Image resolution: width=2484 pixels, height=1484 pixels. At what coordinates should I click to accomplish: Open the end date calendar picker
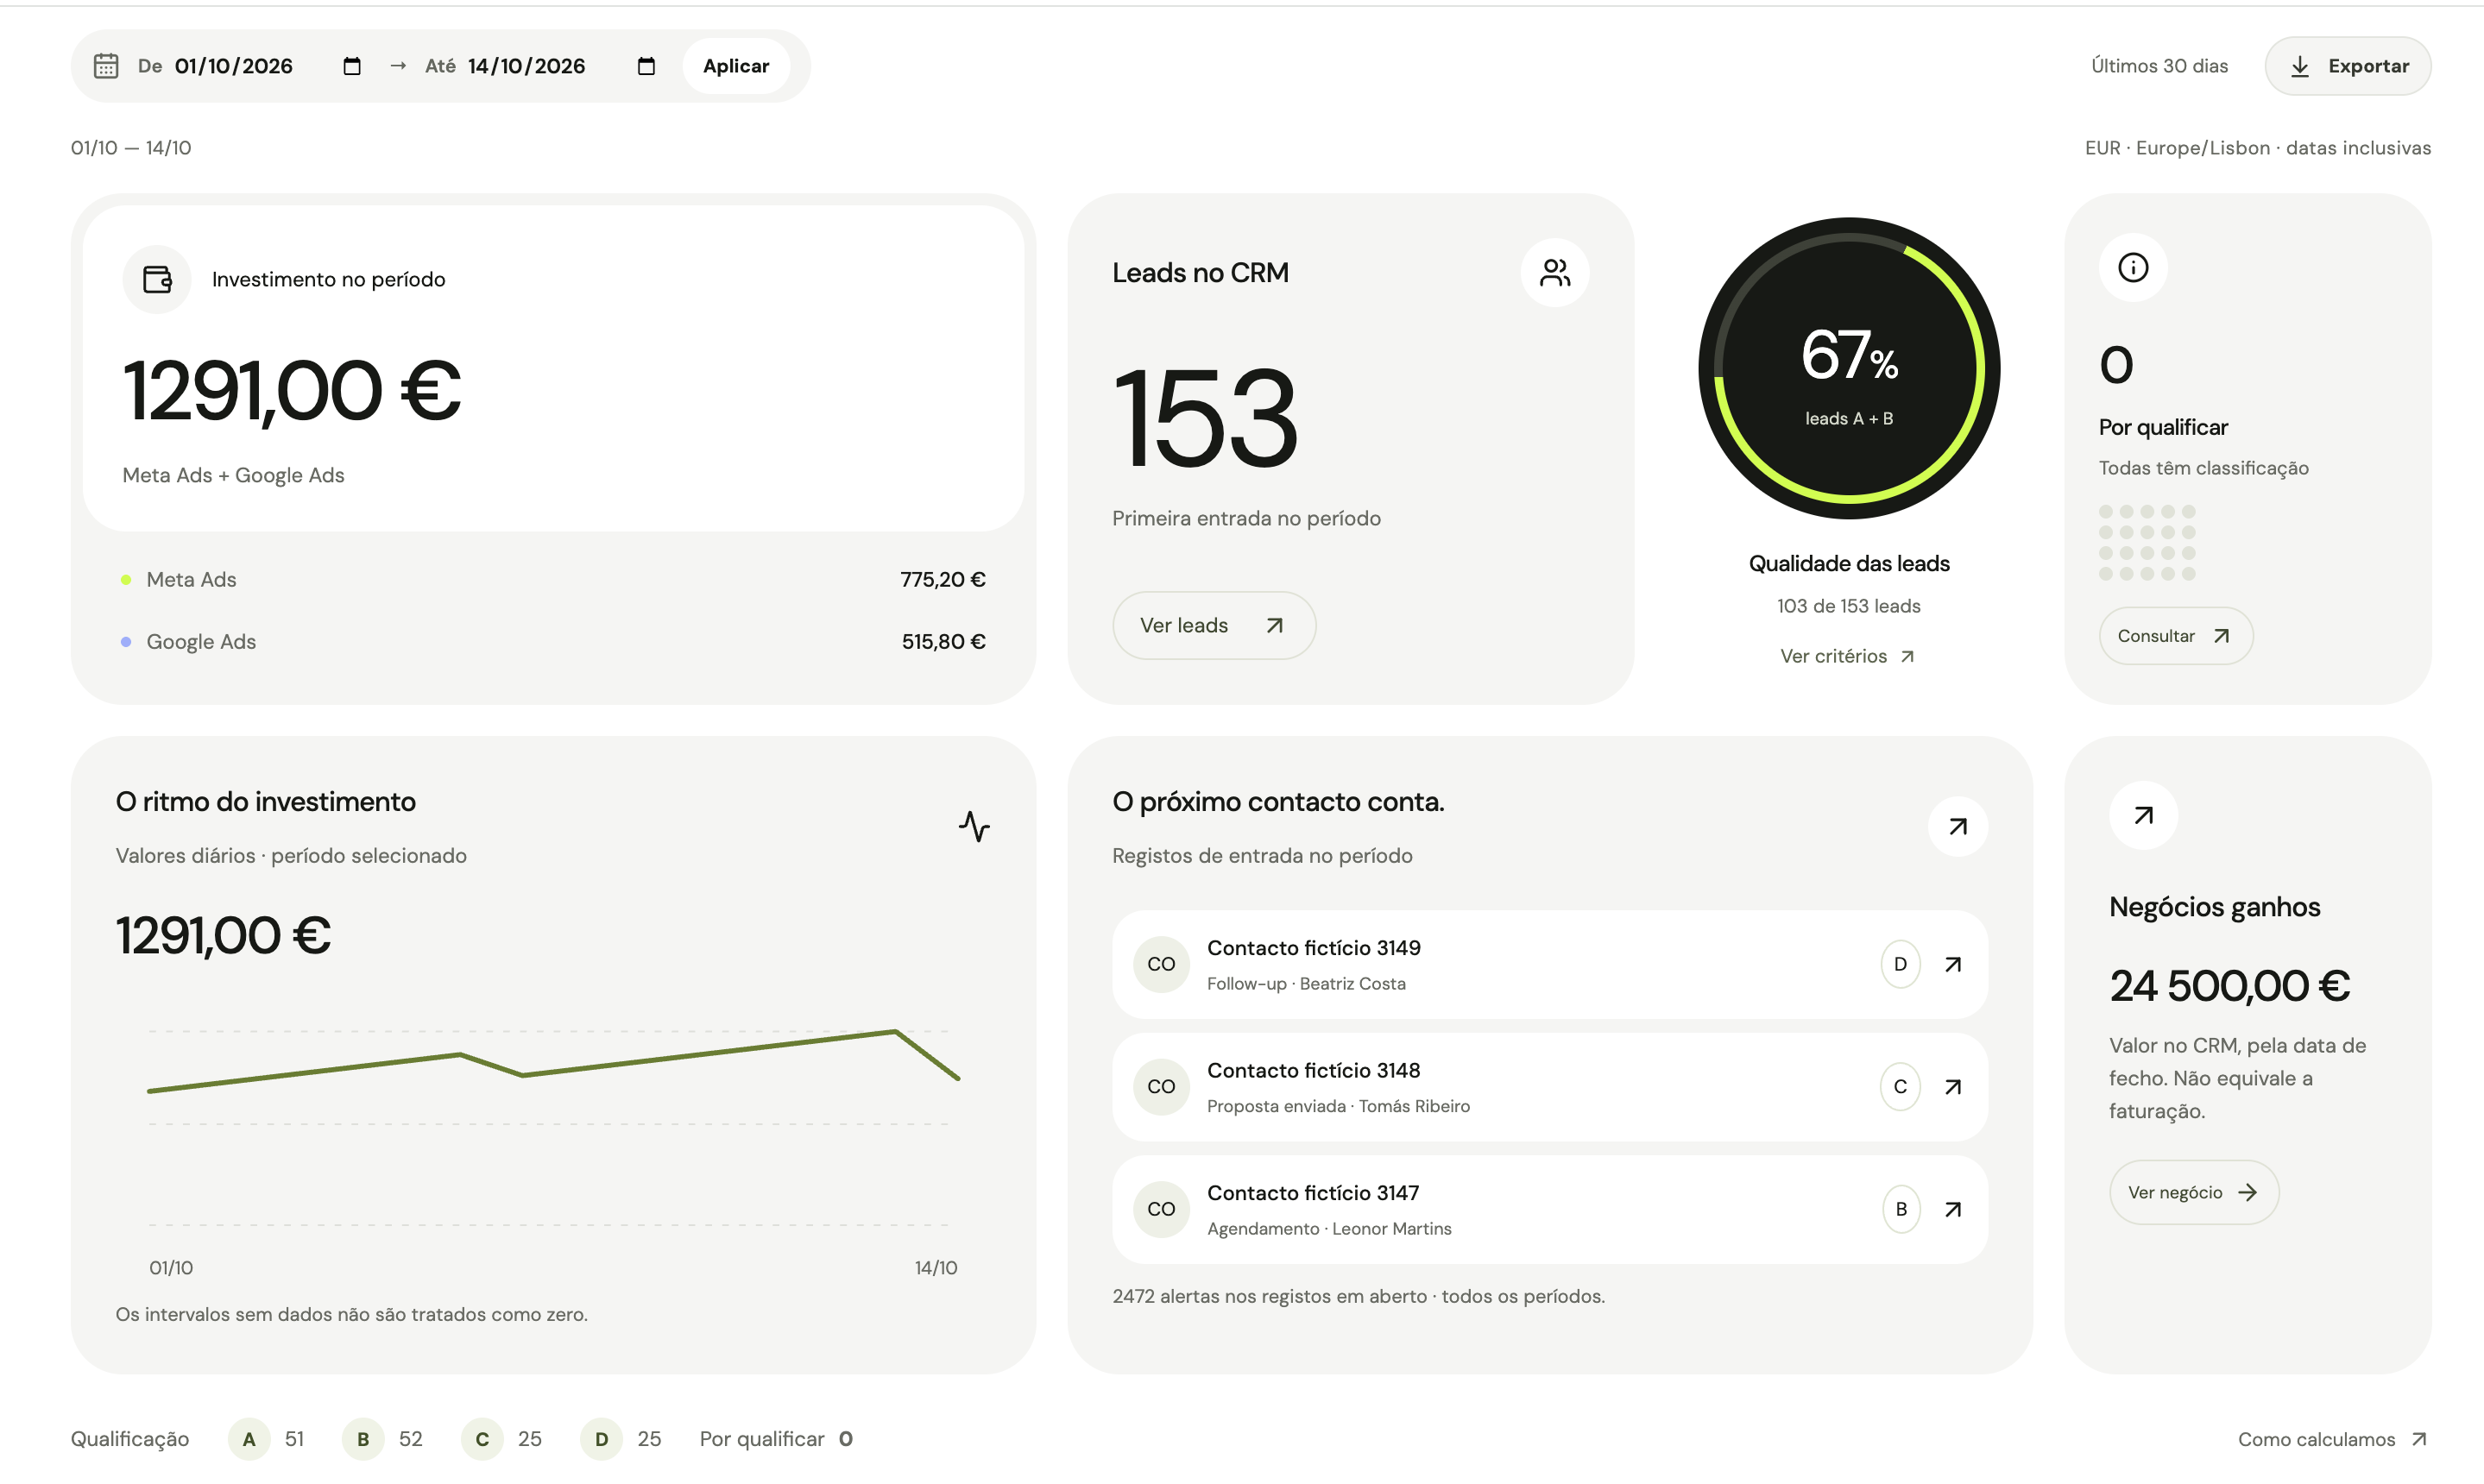(646, 66)
